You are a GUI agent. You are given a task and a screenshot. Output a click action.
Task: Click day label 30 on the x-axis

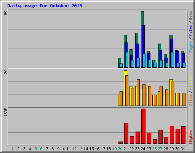[177, 149]
